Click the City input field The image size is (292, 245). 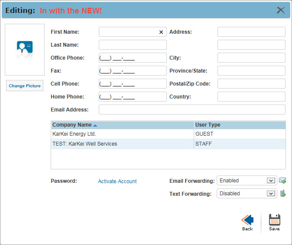point(251,58)
